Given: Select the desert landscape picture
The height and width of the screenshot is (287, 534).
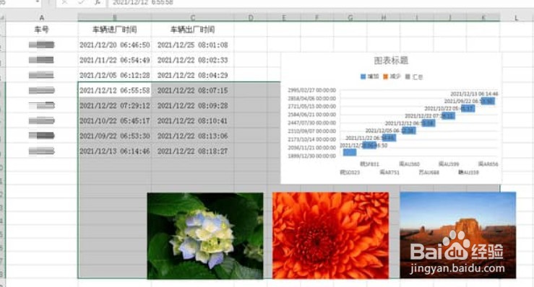Looking at the screenshot, I should (457, 235).
